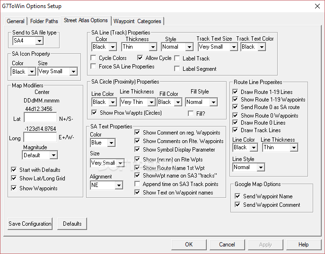Toggle Show Route Name 1st Wpt
The width and height of the screenshot is (325, 254).
click(x=137, y=168)
